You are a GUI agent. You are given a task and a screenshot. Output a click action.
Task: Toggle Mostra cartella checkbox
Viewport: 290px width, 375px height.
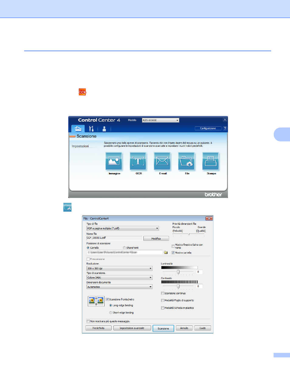173,253
